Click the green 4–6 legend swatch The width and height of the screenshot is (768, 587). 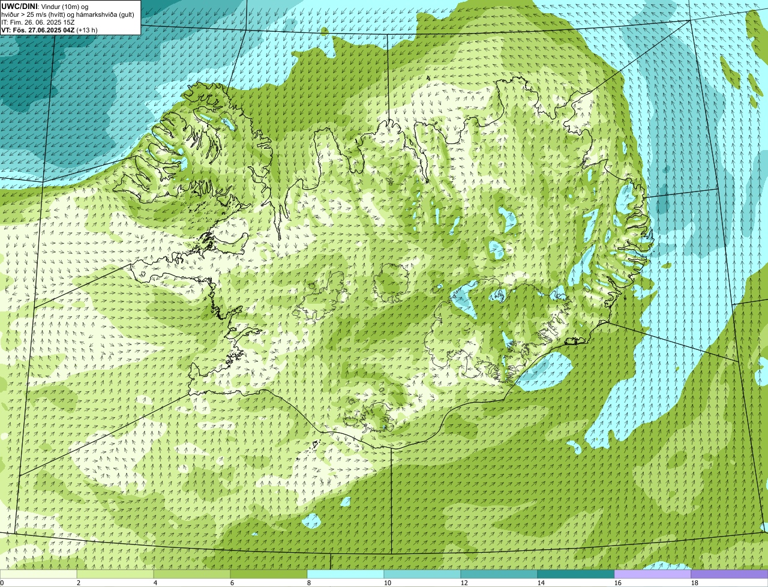[x=192, y=574]
